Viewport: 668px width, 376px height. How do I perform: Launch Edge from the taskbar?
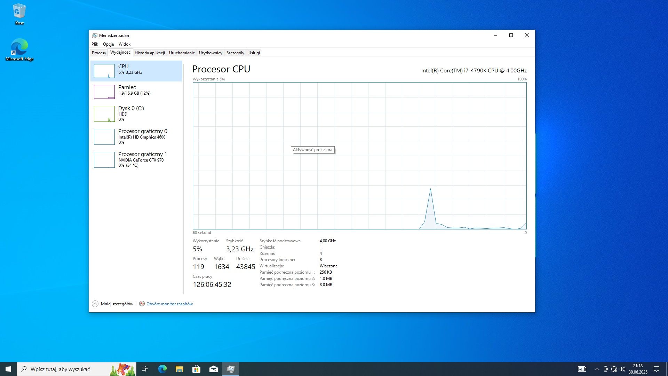click(162, 369)
